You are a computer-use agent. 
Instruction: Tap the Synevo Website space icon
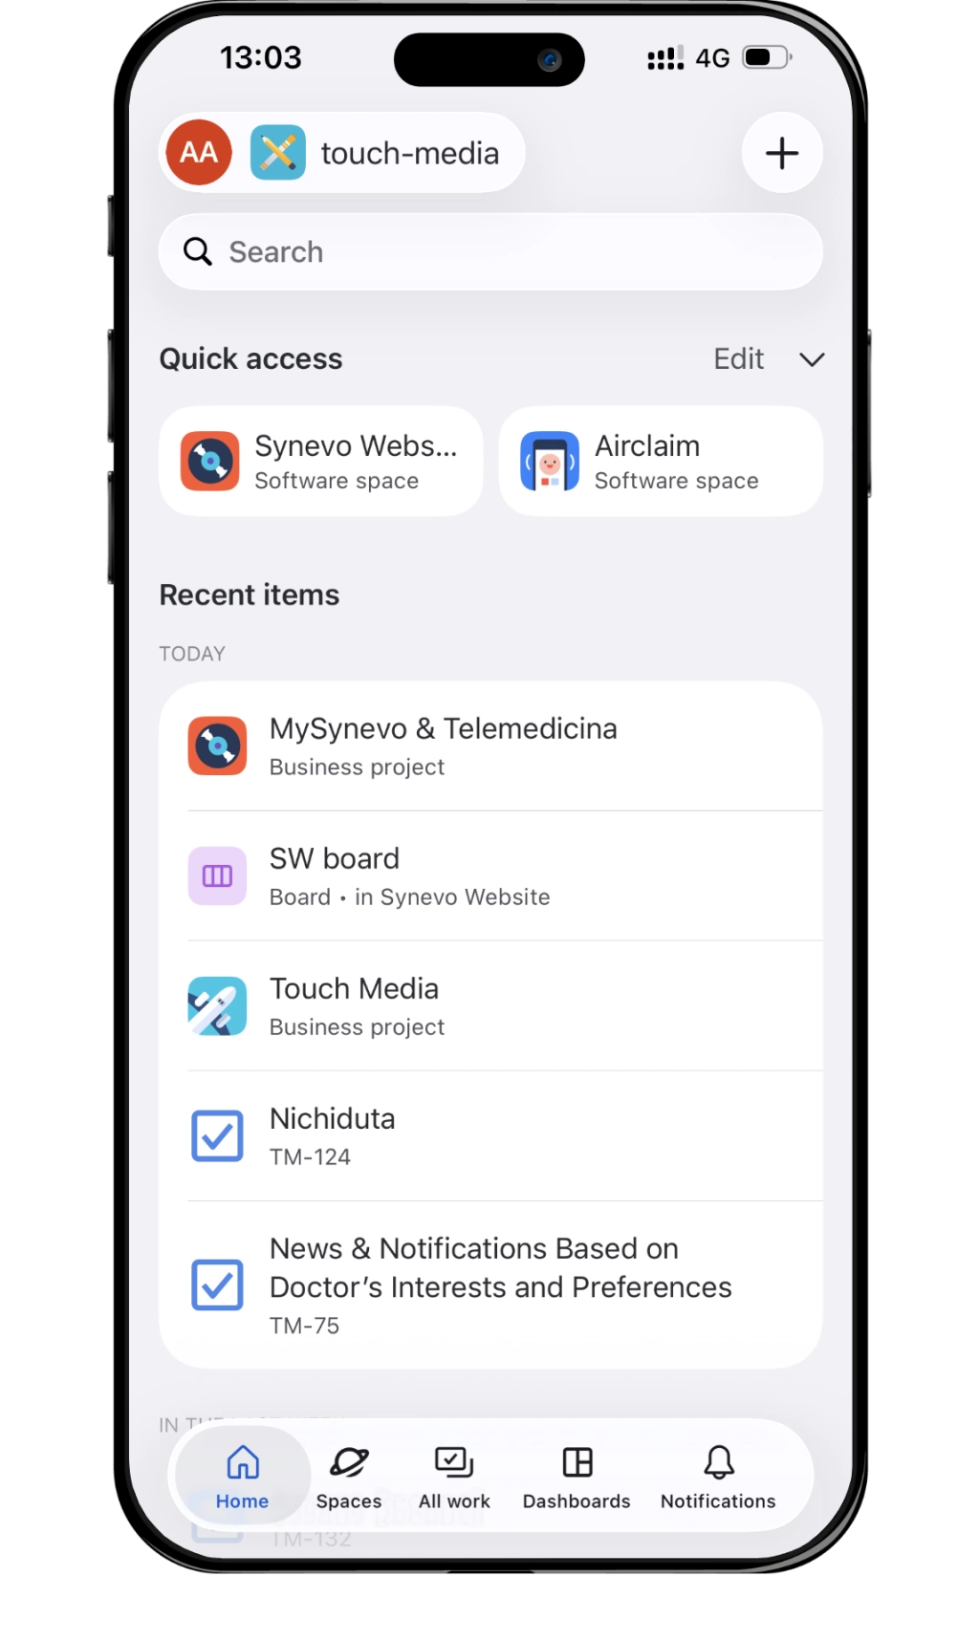click(209, 461)
